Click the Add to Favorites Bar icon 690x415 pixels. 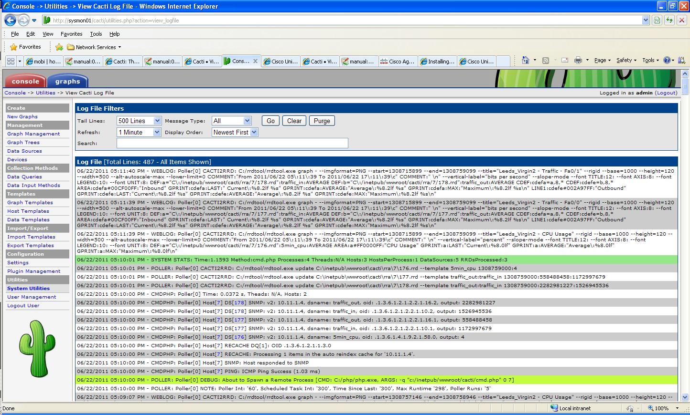(x=59, y=47)
